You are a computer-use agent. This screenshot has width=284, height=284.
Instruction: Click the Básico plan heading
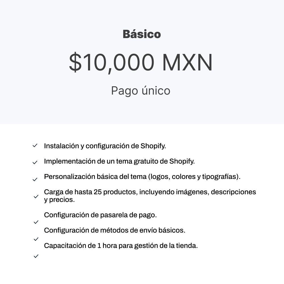[x=142, y=34]
